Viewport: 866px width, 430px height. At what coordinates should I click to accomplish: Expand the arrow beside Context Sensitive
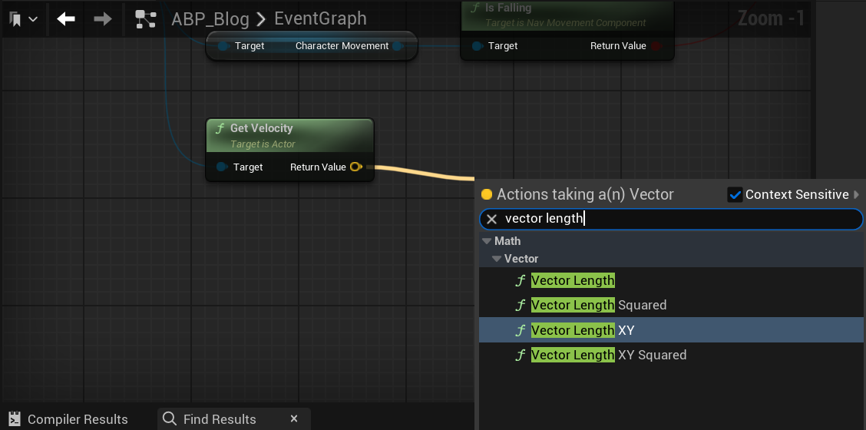click(x=857, y=194)
